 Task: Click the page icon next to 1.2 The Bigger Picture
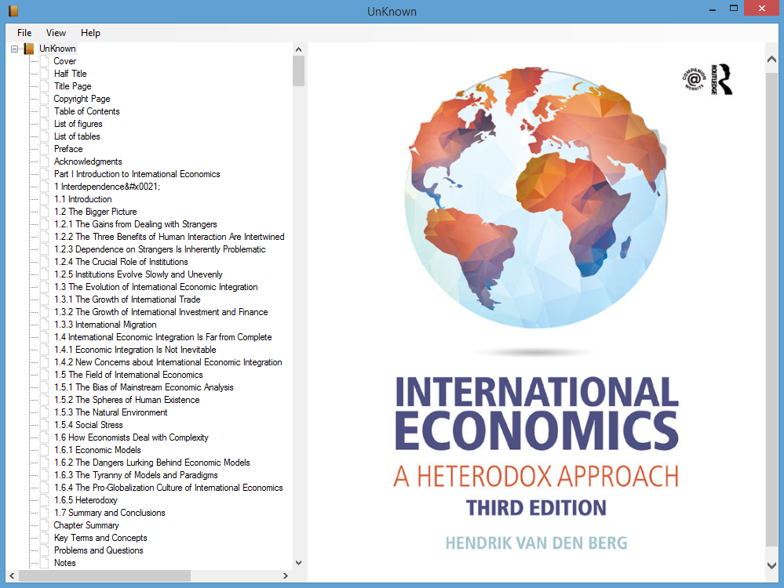tap(45, 212)
